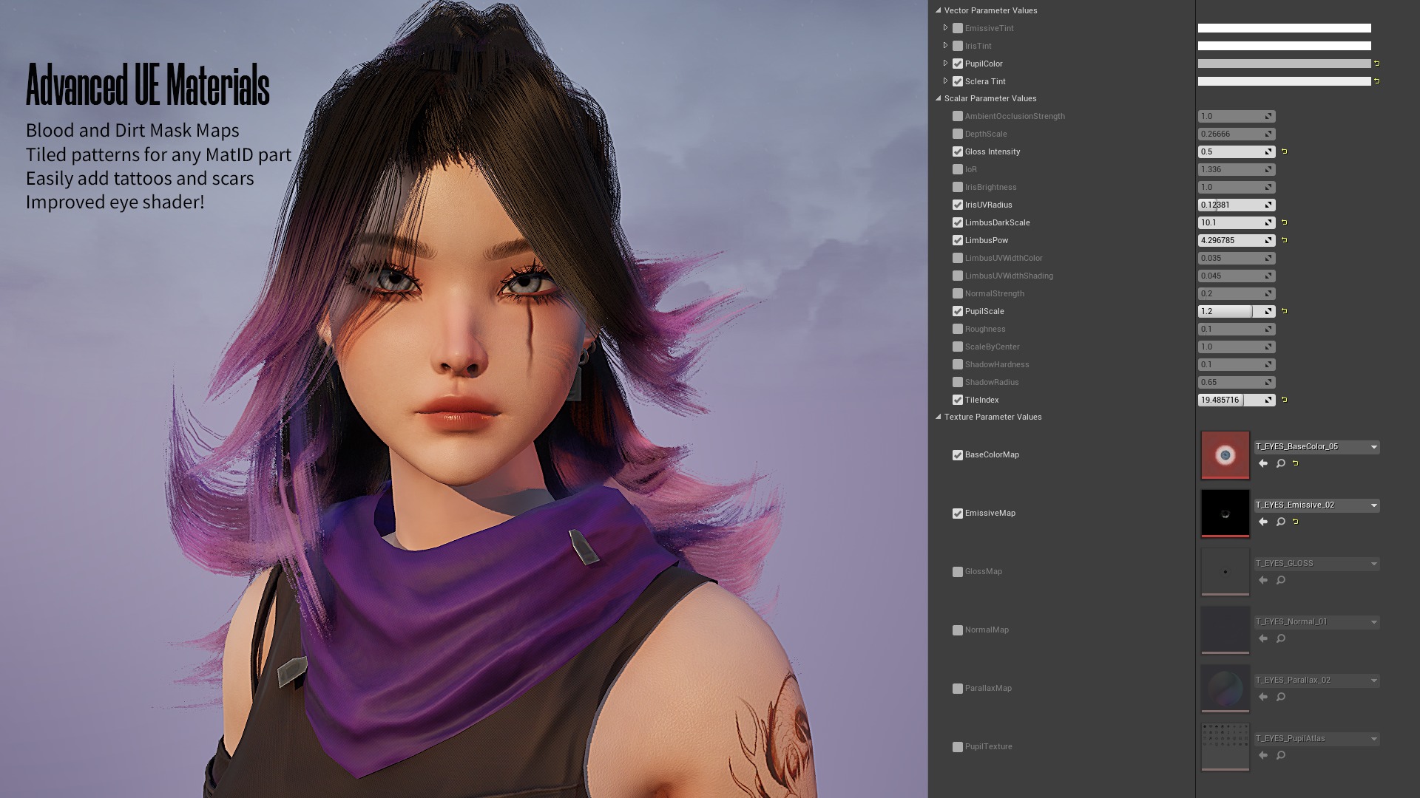The width and height of the screenshot is (1420, 798).
Task: Click TileIndex field spinner arrow
Action: click(x=1268, y=400)
